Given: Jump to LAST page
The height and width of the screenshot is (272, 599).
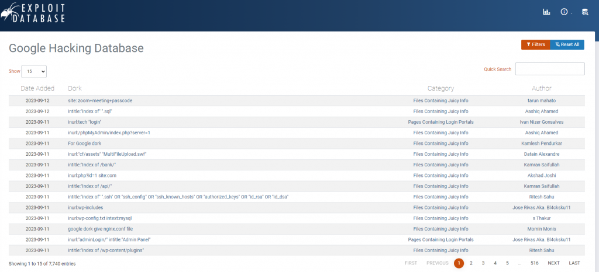Looking at the screenshot, I should [x=574, y=263].
